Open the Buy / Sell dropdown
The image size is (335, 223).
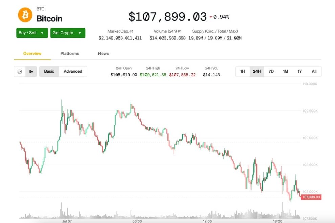click(x=27, y=33)
